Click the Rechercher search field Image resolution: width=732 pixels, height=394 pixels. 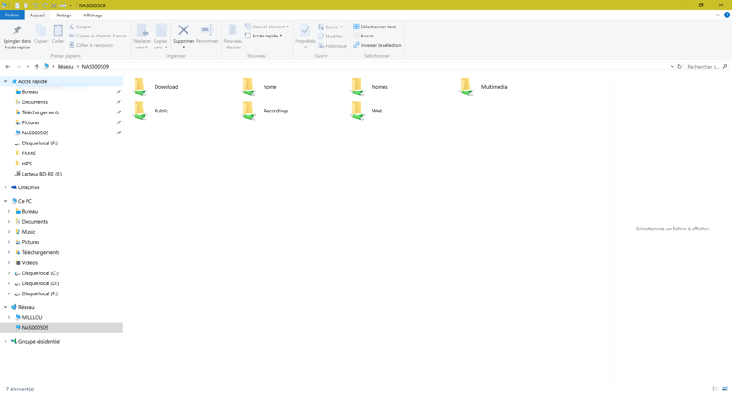tap(703, 67)
